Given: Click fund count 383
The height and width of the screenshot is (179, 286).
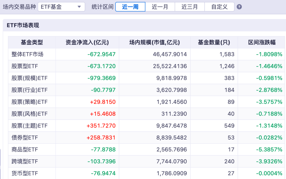Looking at the screenshot, I should click(x=229, y=78).
